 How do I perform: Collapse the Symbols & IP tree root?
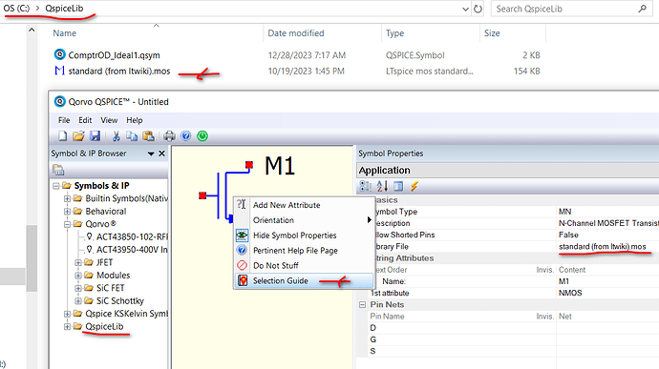point(56,186)
